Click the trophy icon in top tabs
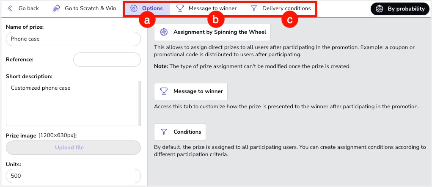Image resolution: width=432 pixels, height=187 pixels. pos(180,8)
